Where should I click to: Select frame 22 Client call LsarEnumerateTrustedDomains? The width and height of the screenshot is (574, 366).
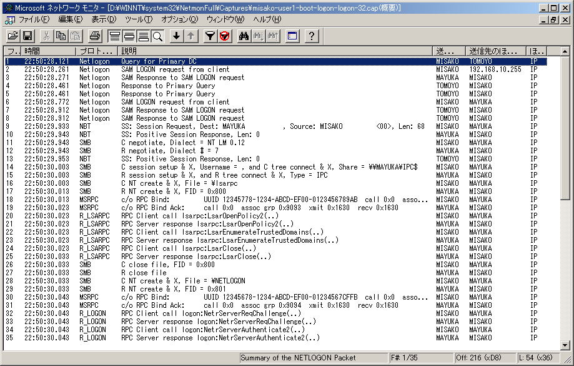(275, 231)
